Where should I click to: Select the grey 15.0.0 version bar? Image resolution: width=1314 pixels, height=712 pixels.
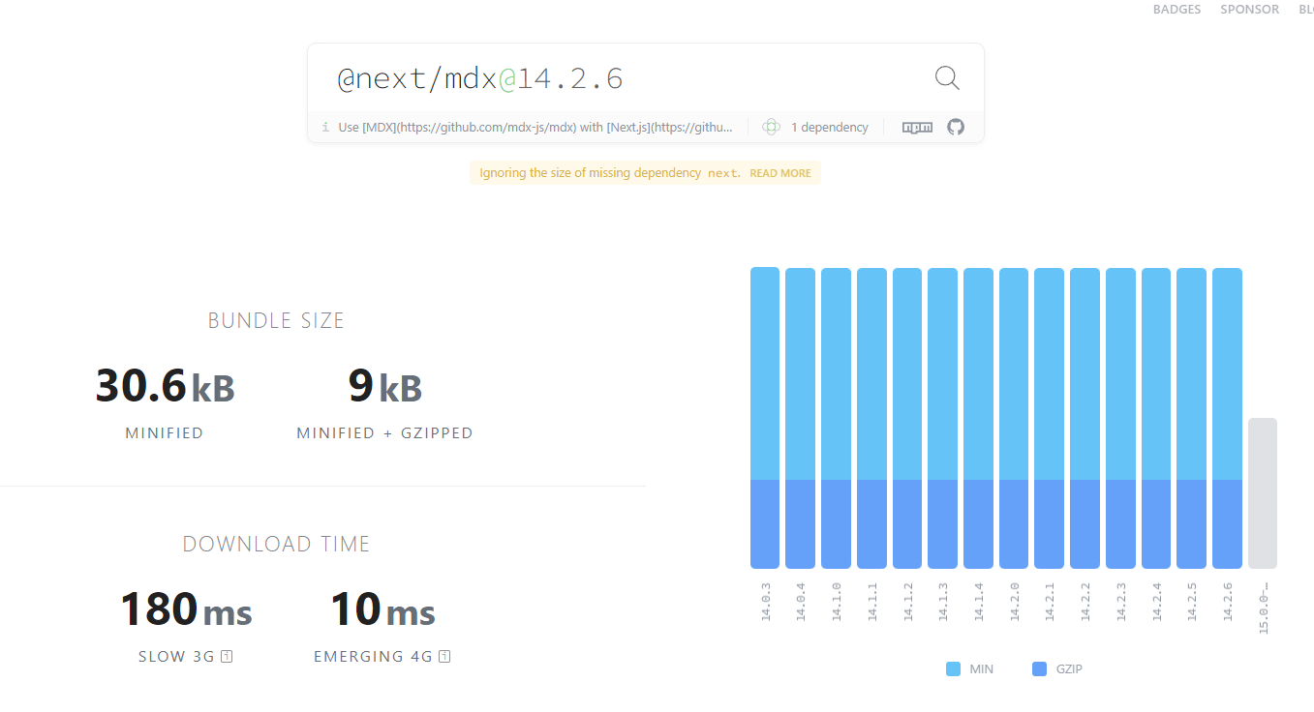pos(1263,493)
